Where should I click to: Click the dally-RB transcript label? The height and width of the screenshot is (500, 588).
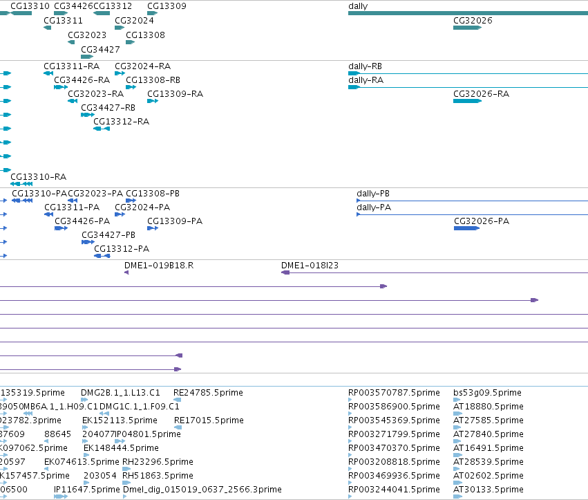366,66
